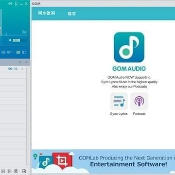Minimize the GOM Audio player window
The height and width of the screenshot is (175, 175).
(x=21, y=4)
